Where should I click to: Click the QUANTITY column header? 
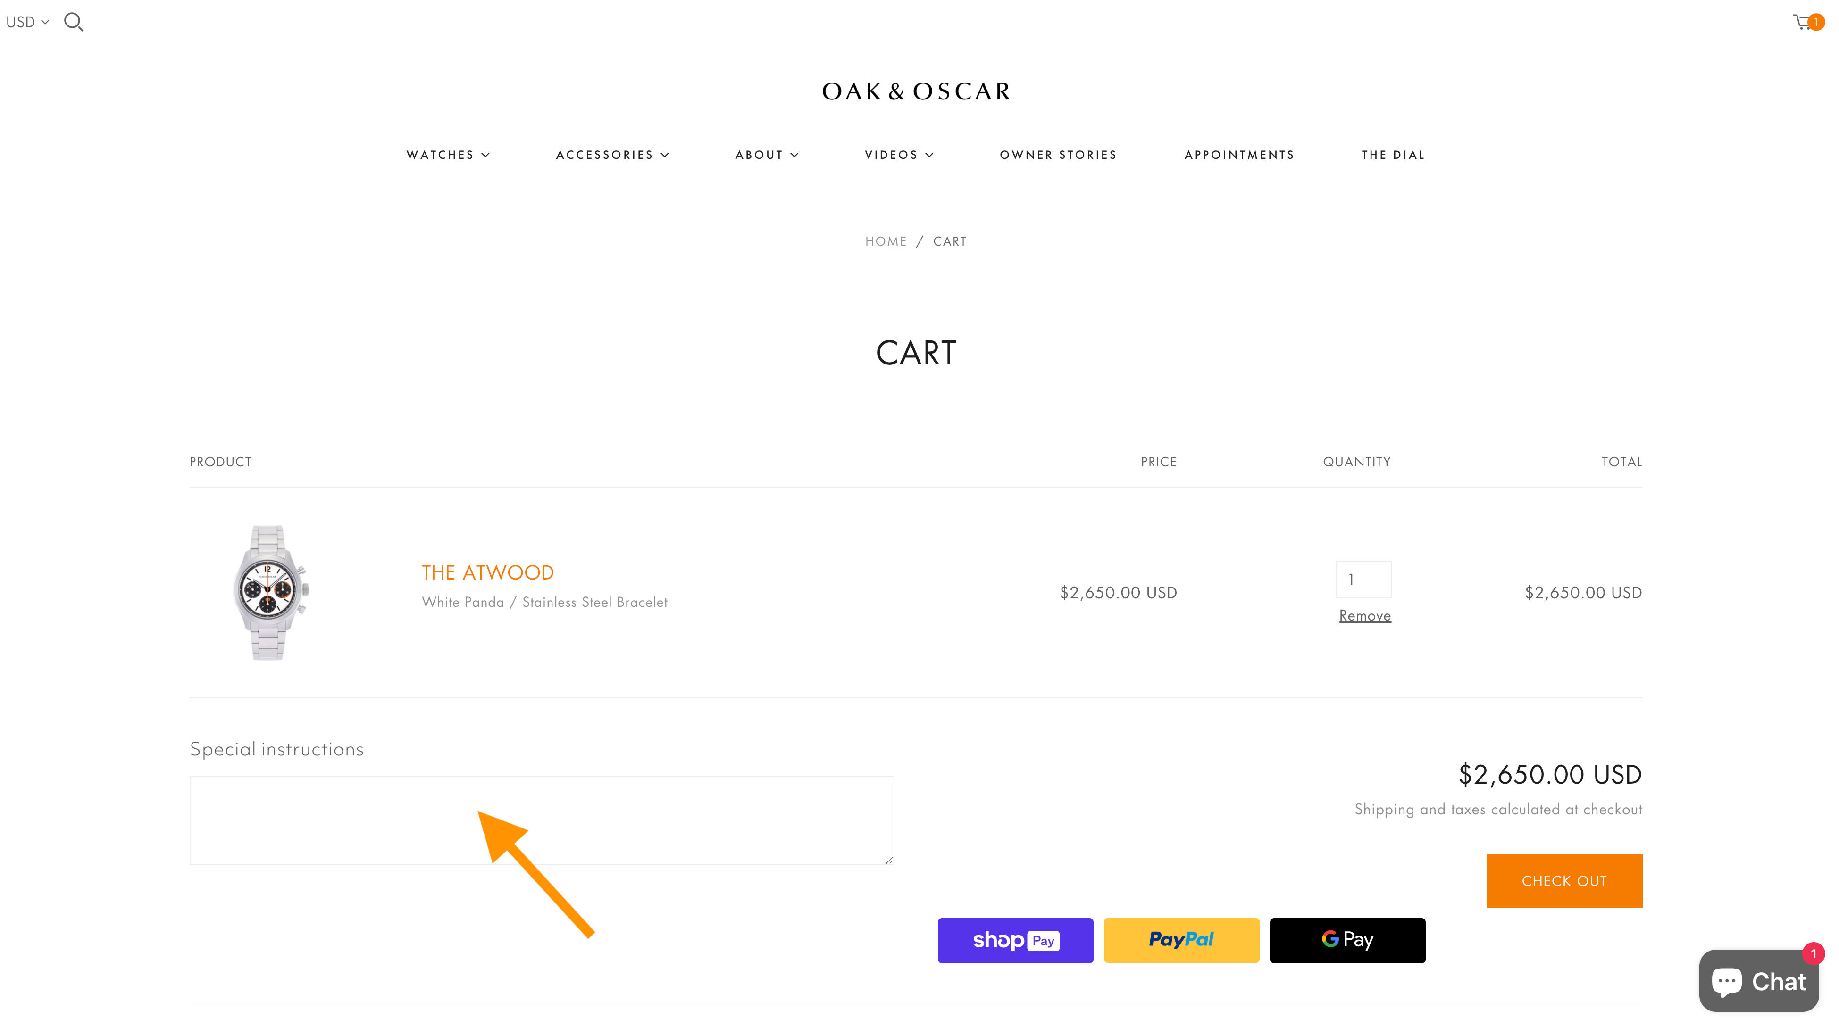point(1356,462)
